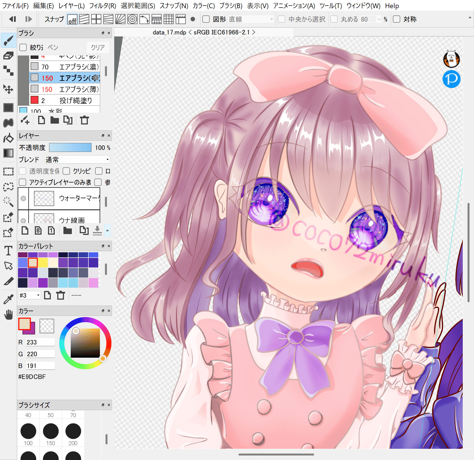Viewport: 474px width, 460px height.
Task: Open the pixiv circle icon on canvas
Action: [x=452, y=79]
